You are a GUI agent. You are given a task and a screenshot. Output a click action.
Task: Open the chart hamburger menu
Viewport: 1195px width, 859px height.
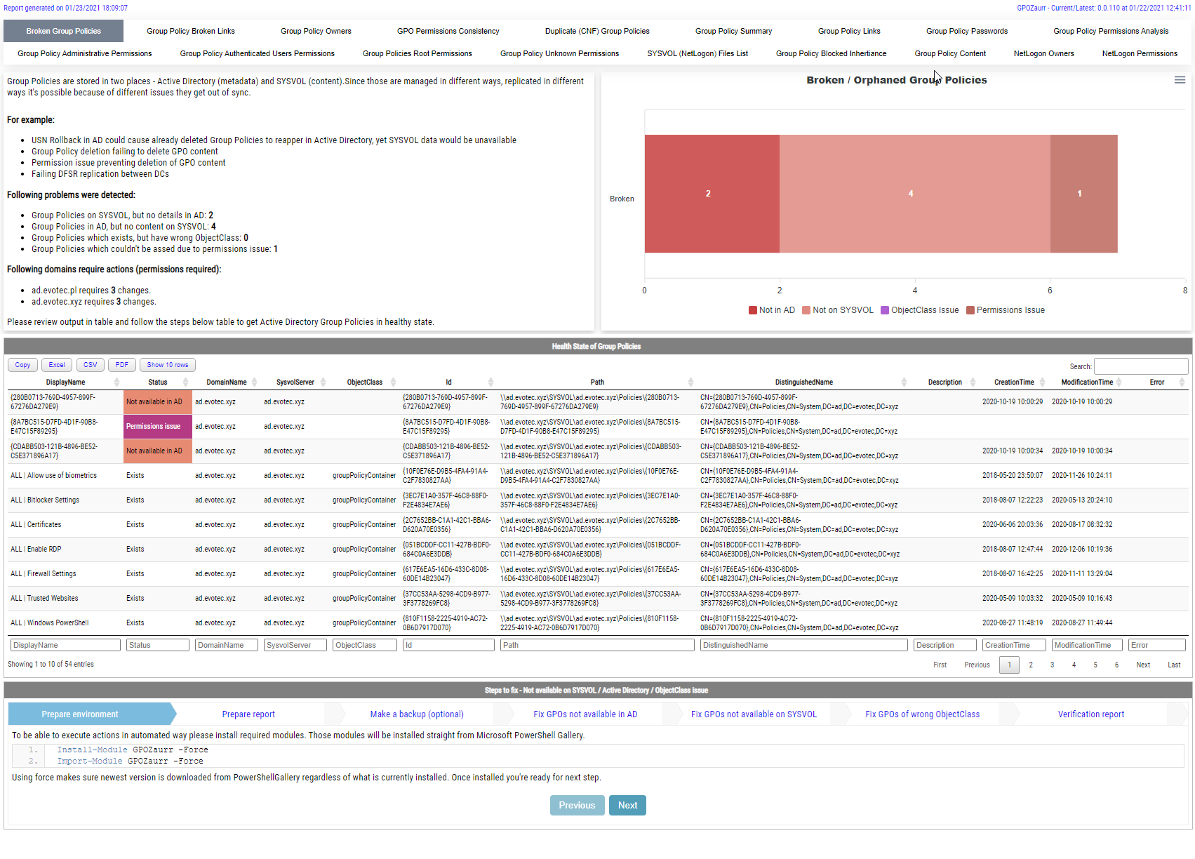pyautogui.click(x=1180, y=80)
